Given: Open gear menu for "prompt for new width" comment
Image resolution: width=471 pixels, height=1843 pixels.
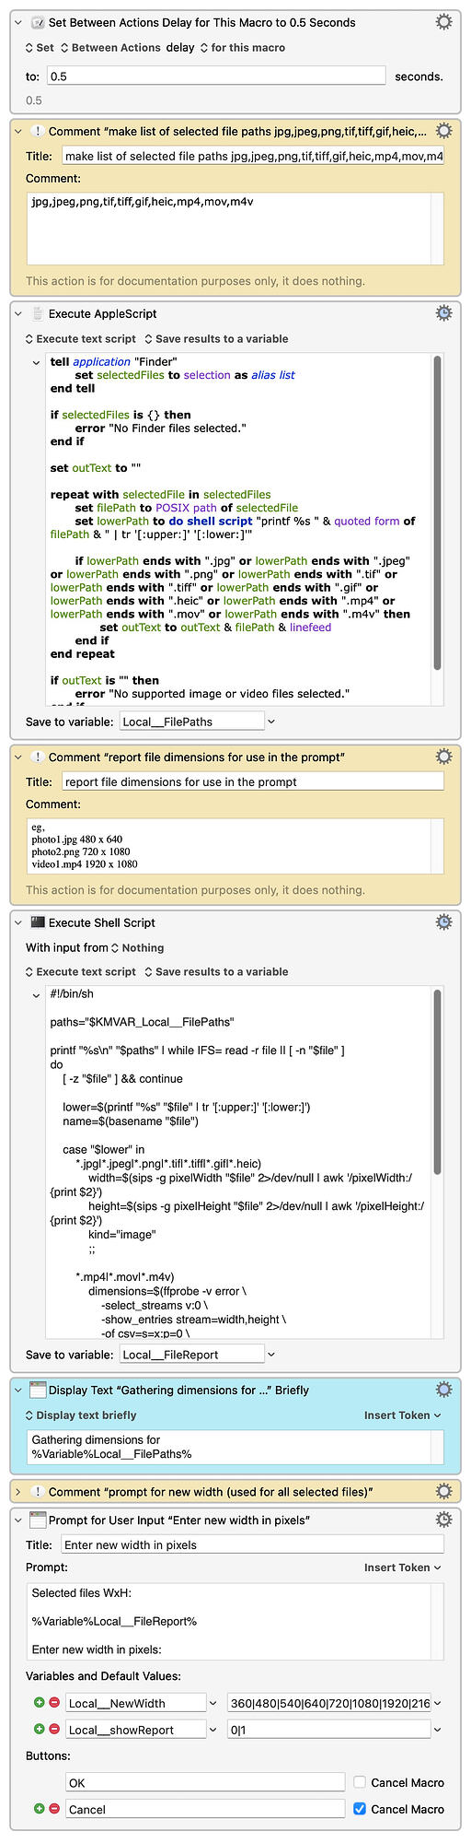Looking at the screenshot, I should [443, 1491].
